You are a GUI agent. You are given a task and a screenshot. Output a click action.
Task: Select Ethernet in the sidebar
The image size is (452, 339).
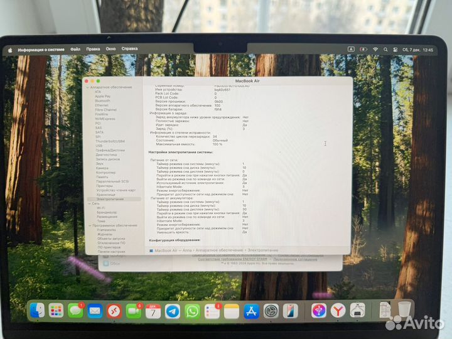[x=102, y=105]
